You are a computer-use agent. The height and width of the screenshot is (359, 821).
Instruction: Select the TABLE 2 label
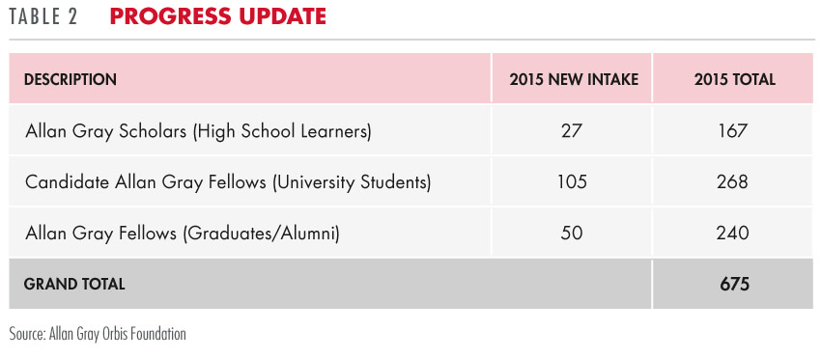(x=43, y=16)
